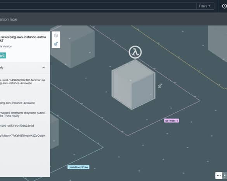Select the Lambda filter icon in map toolbar

(56, 36)
